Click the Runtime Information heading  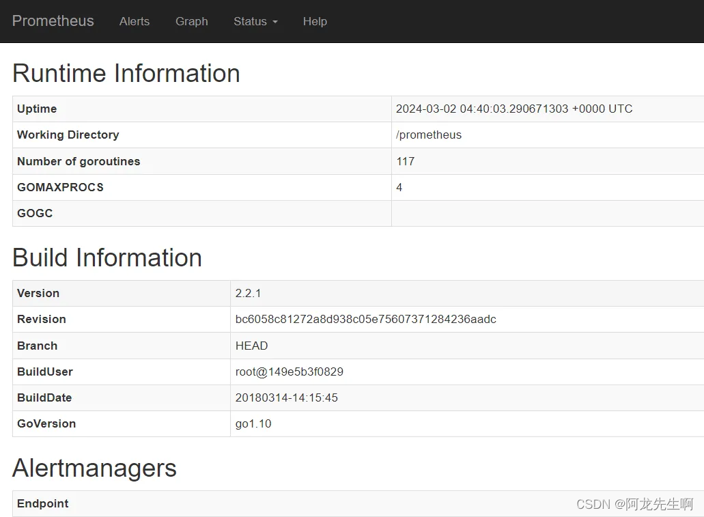[126, 73]
